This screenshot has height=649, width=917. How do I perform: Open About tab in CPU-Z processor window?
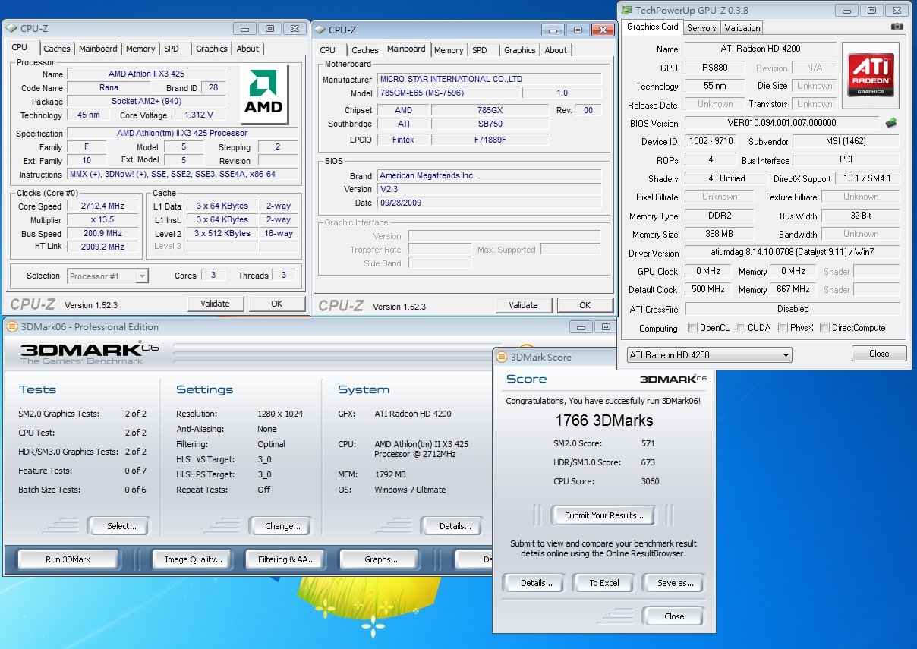pos(248,49)
